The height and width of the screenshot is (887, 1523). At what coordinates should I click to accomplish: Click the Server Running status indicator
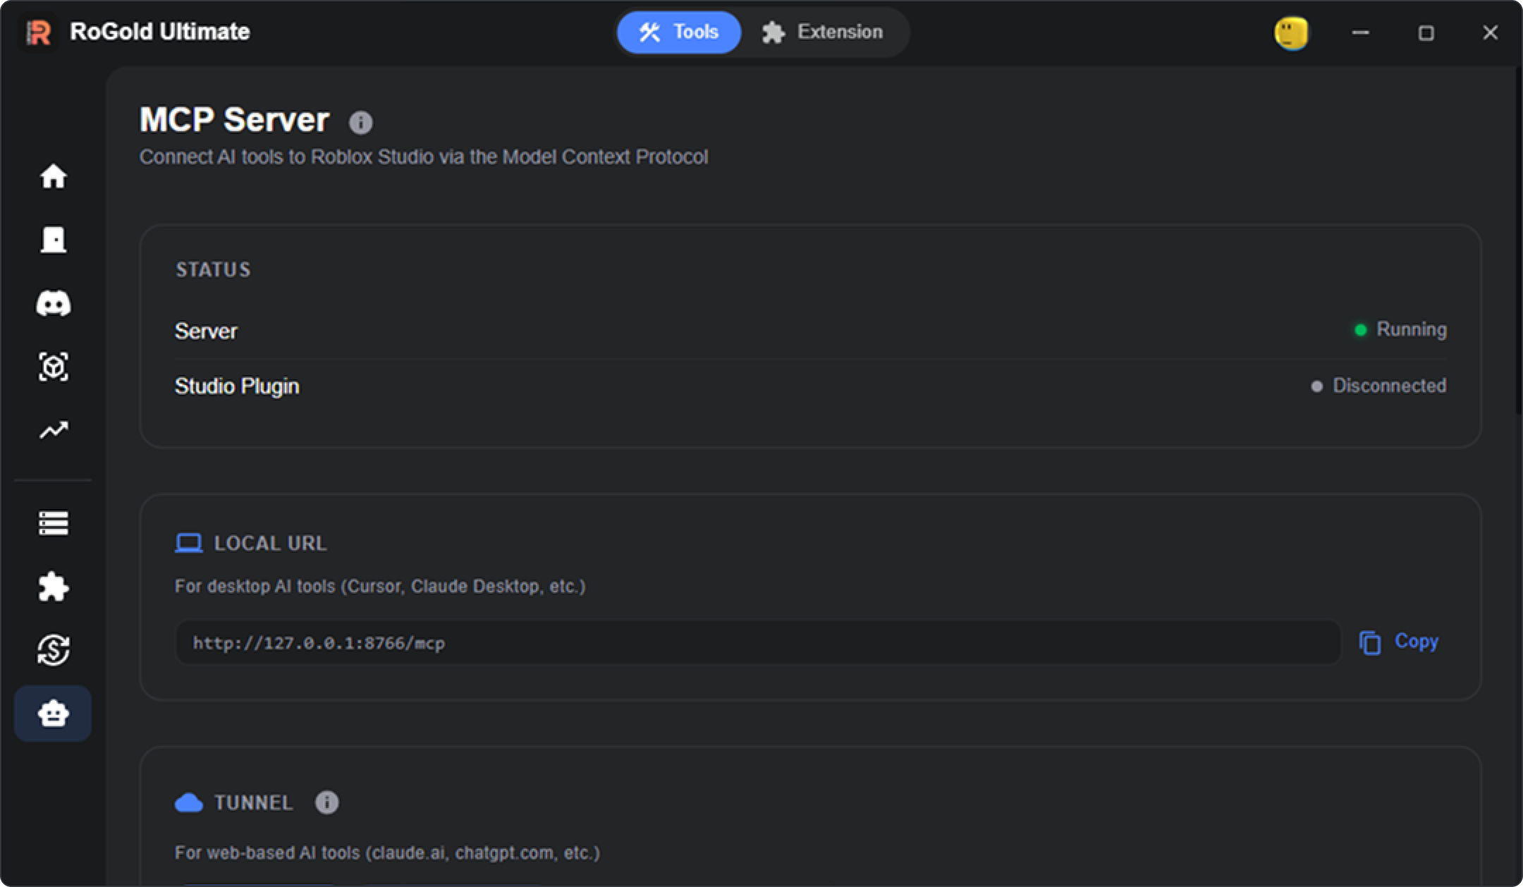point(1400,329)
